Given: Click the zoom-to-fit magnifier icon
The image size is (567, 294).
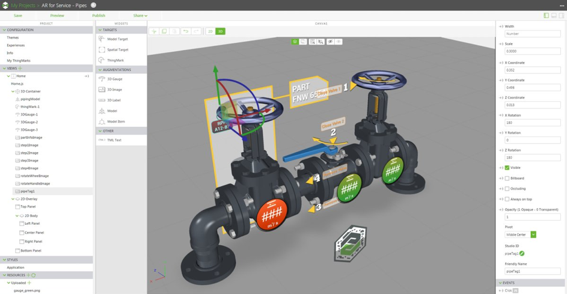Looking at the screenshot, I should (313, 41).
